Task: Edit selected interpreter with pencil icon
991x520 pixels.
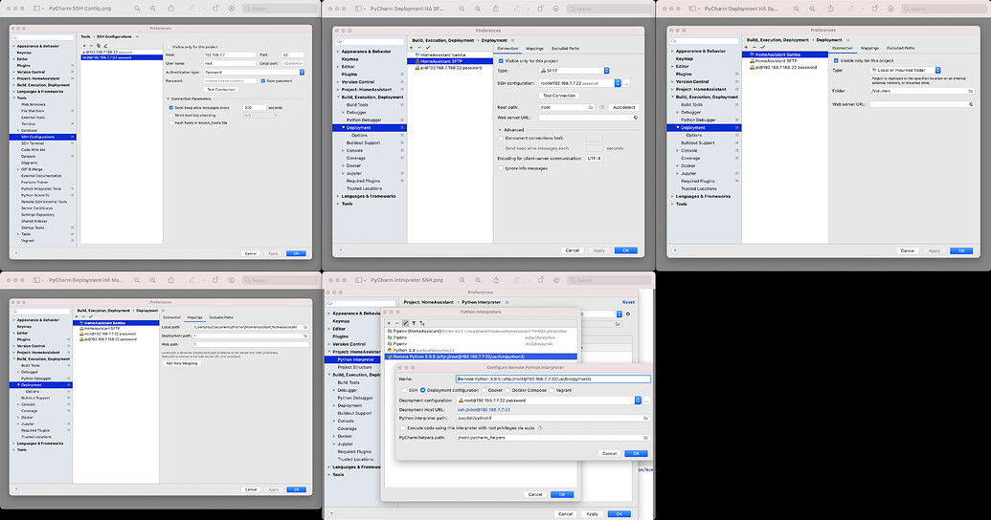Action: pyautogui.click(x=405, y=323)
